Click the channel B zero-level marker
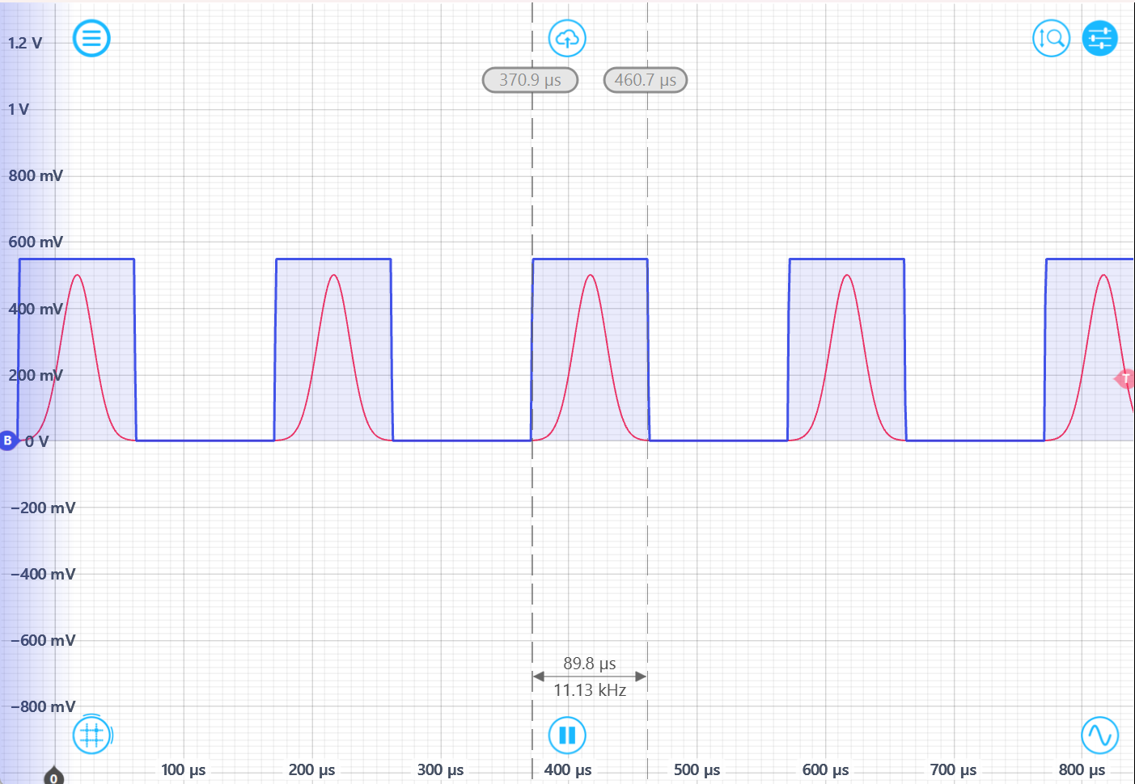Viewport: 1135px width, 784px height. pyautogui.click(x=8, y=440)
